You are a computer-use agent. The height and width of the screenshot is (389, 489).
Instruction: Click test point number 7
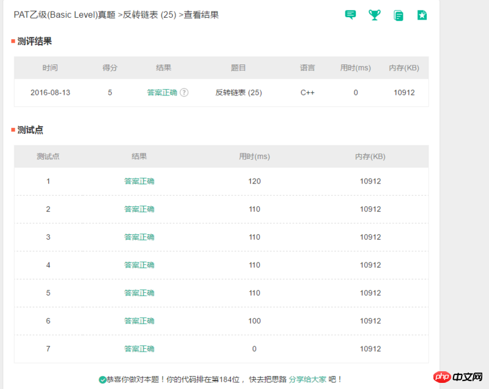pyautogui.click(x=48, y=349)
